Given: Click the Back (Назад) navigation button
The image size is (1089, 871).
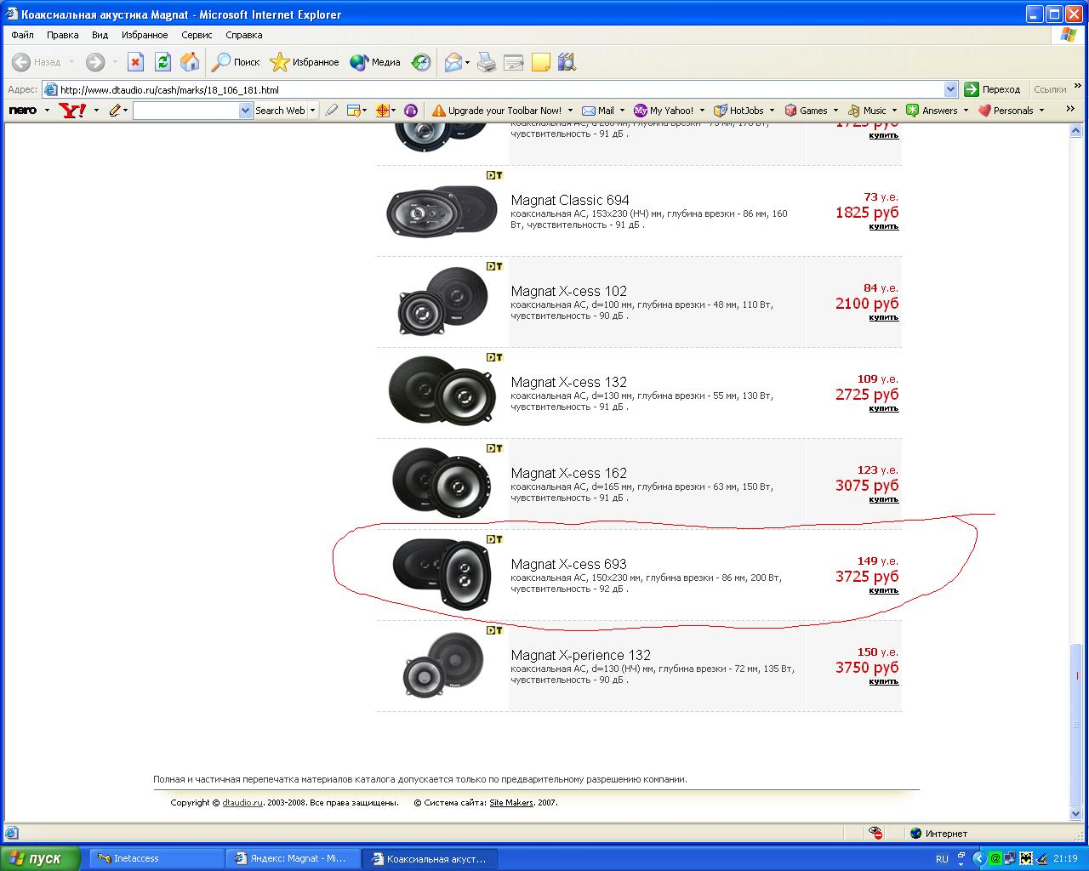Looking at the screenshot, I should click(37, 62).
